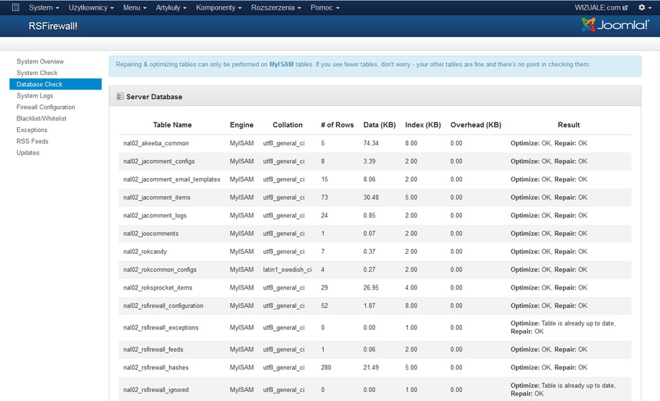
Task: Click the Data (KB) column header
Action: click(379, 125)
